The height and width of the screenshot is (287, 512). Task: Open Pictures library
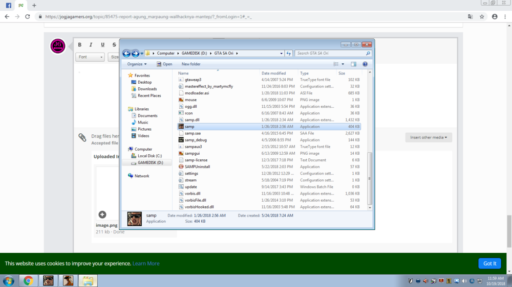(141, 129)
